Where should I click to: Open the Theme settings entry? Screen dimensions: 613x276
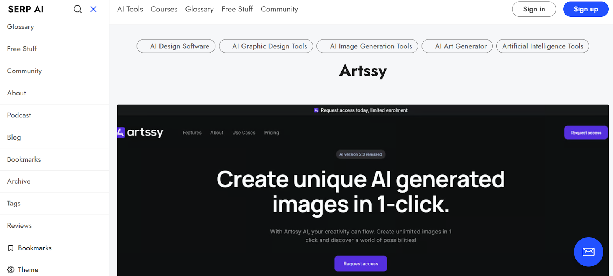[54, 270]
